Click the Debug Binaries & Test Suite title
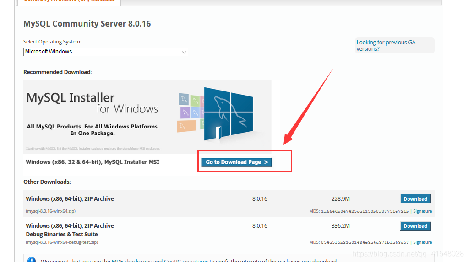The width and height of the screenshot is (468, 262). pyautogui.click(x=62, y=234)
